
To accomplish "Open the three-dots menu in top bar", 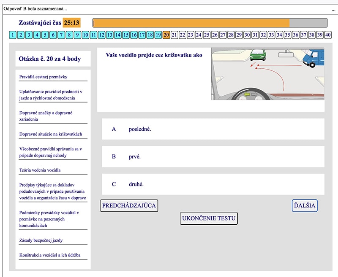I will pyautogui.click(x=333, y=10).
